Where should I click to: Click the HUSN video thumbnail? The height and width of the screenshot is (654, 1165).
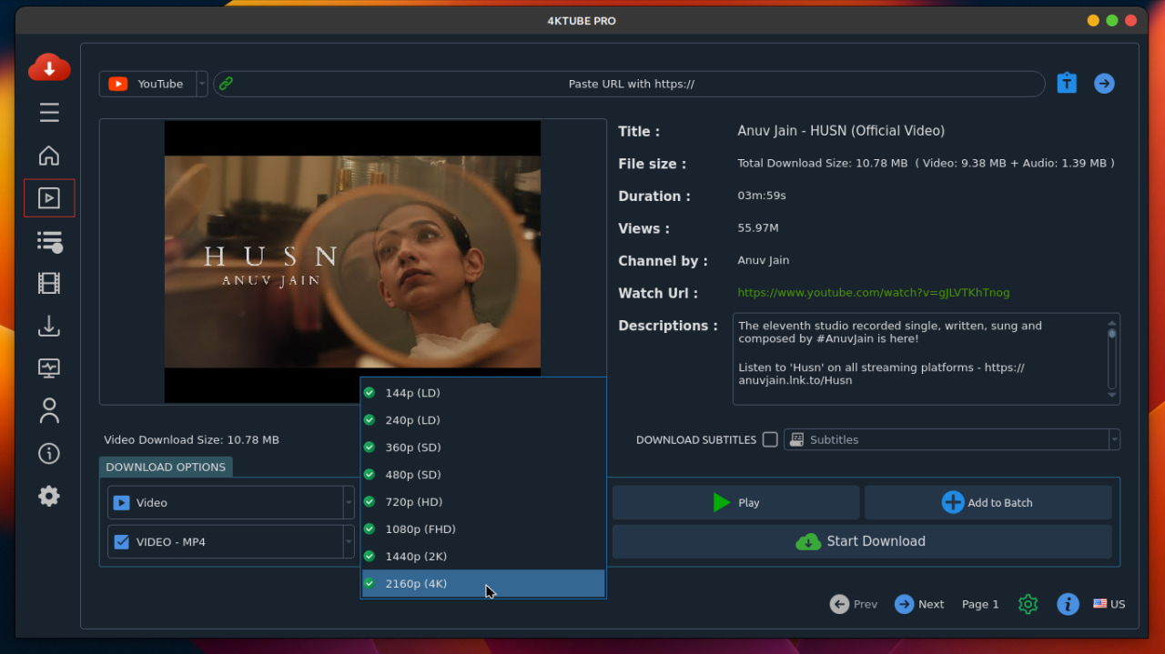352,262
